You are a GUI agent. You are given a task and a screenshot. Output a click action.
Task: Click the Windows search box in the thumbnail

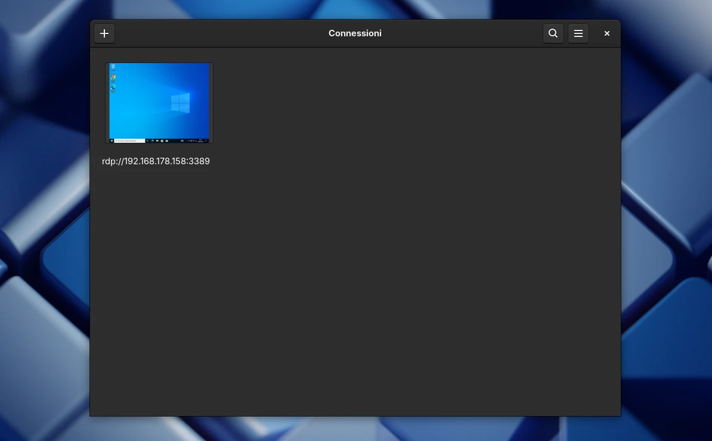click(129, 140)
